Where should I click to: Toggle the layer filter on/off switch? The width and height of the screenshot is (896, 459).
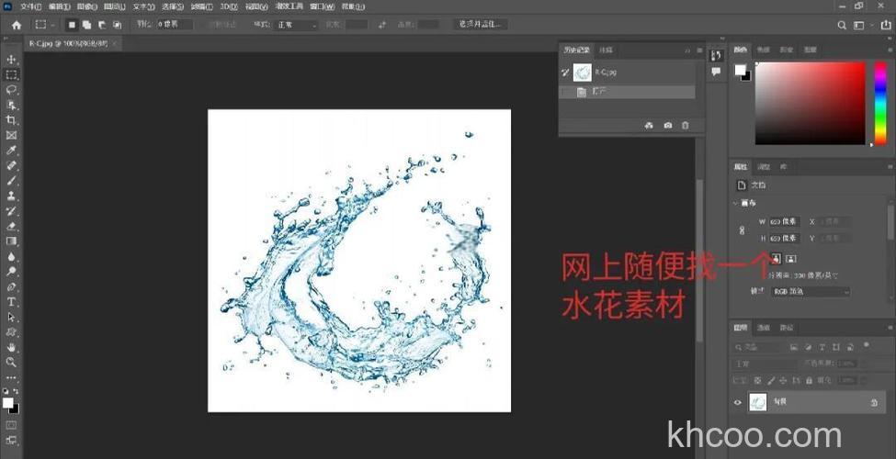point(867,344)
